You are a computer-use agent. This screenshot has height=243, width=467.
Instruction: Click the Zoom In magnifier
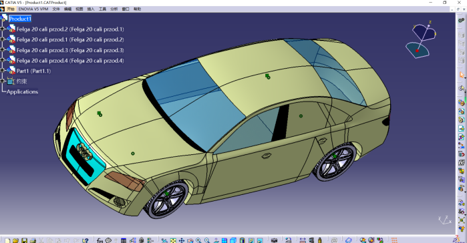(x=198, y=240)
